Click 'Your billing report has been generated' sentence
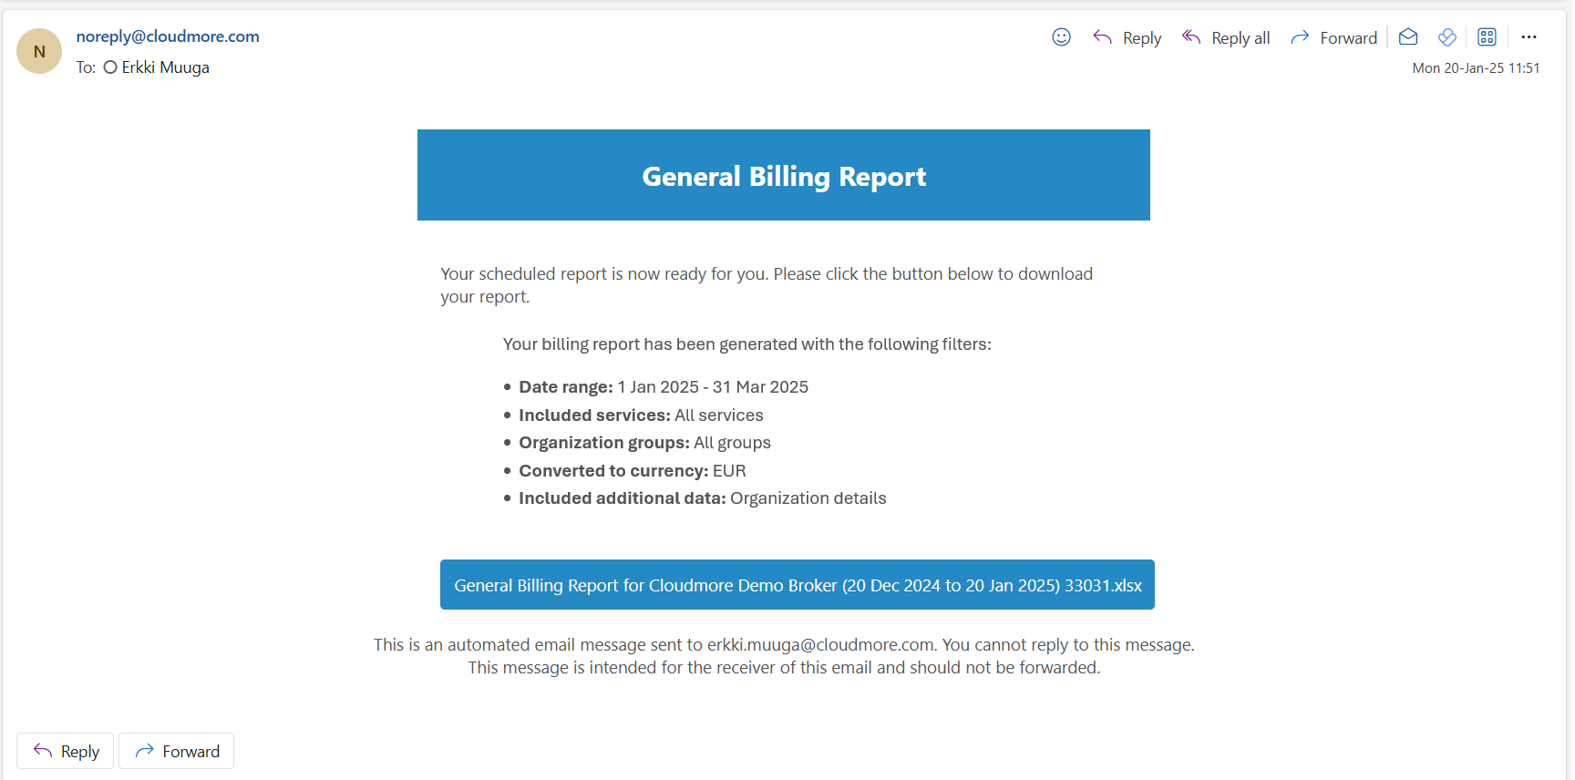This screenshot has width=1575, height=780. 747,344
